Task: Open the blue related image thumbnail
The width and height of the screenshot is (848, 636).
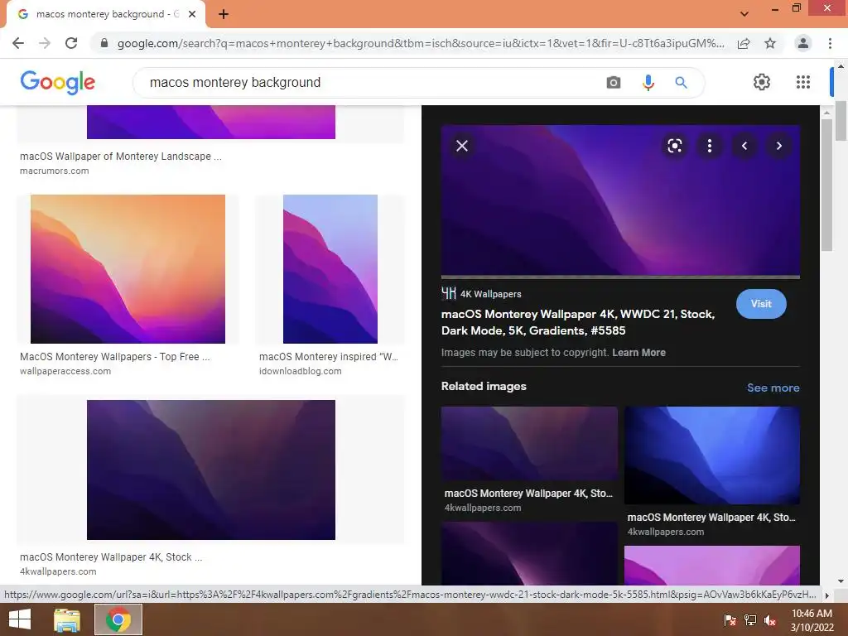Action: (712, 455)
